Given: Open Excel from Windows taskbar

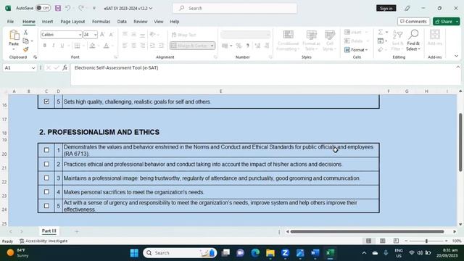Looking at the screenshot, I should click(x=330, y=253).
